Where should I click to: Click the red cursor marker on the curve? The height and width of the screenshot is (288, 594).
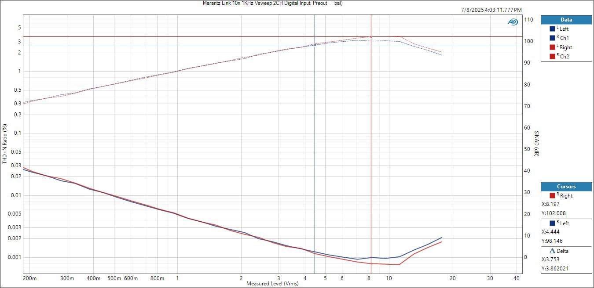371,37
